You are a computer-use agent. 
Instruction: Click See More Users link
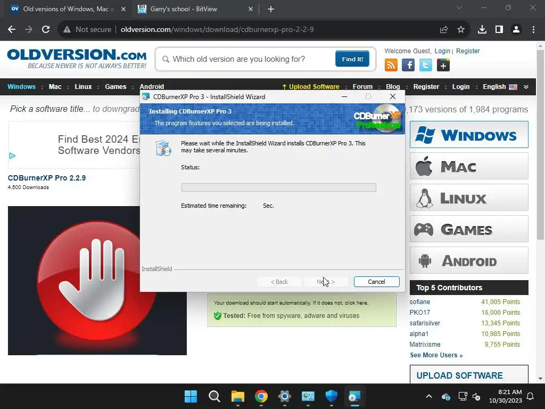(x=436, y=355)
